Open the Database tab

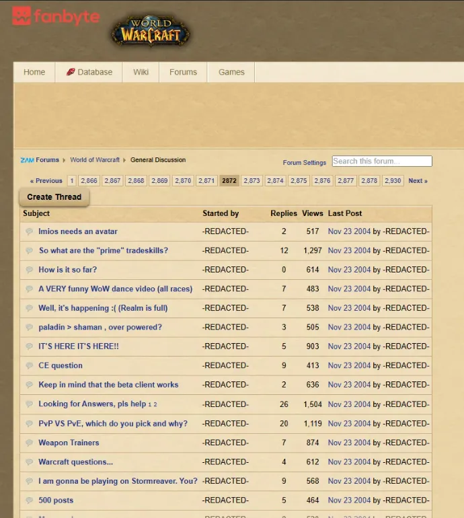pos(89,72)
